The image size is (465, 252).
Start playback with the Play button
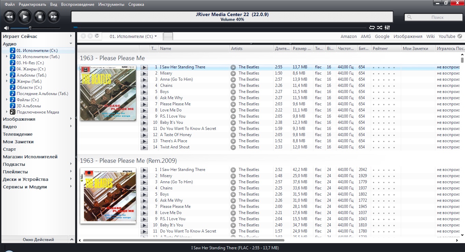[25, 16]
